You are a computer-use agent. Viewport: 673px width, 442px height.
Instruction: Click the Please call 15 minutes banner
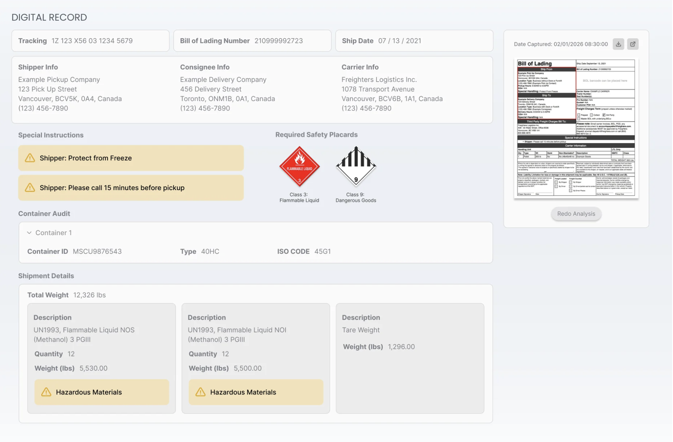click(x=131, y=188)
